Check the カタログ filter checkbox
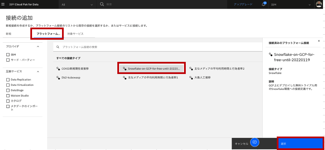 [8, 101]
